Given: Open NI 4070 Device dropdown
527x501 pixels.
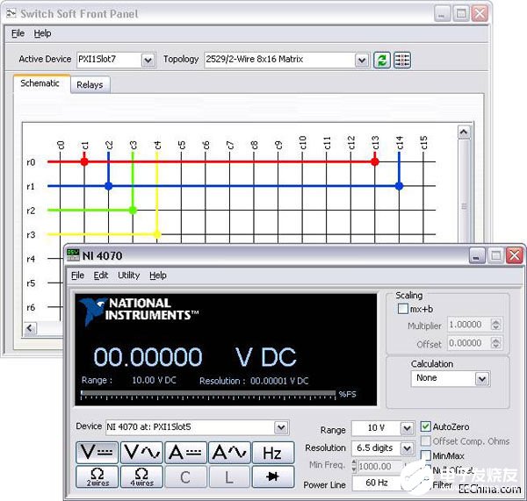Looking at the screenshot, I should coord(281,427).
